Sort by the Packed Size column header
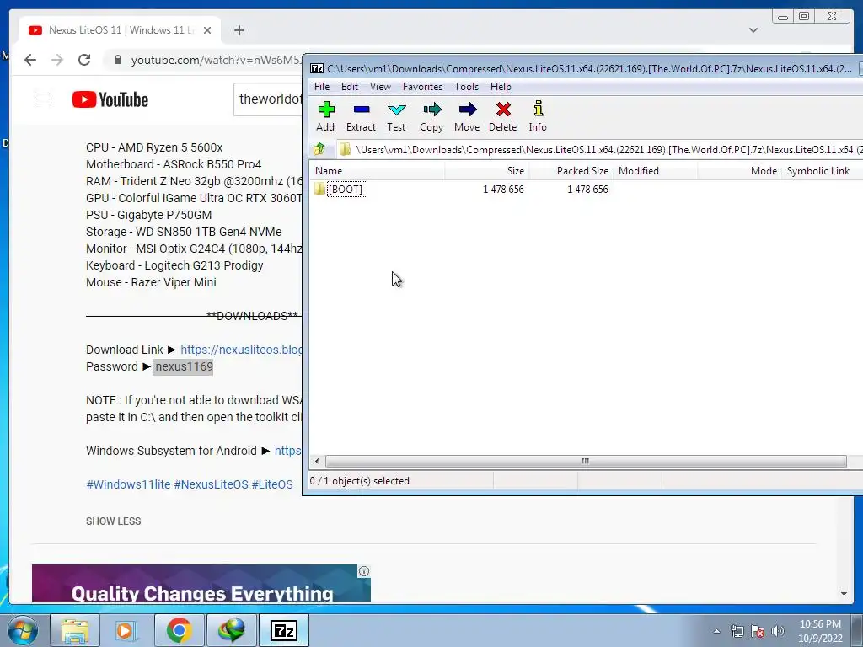863x647 pixels. click(x=571, y=170)
